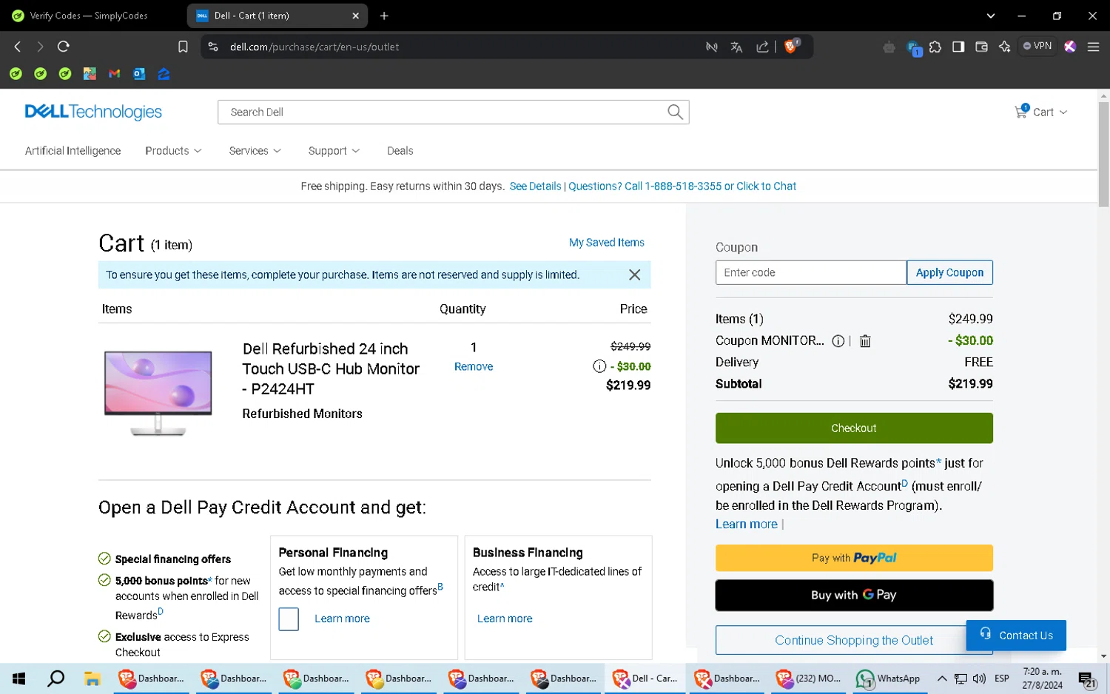Viewport: 1110px width, 694px height.
Task: Toggle the browser sidebar panel icon
Action: (958, 47)
